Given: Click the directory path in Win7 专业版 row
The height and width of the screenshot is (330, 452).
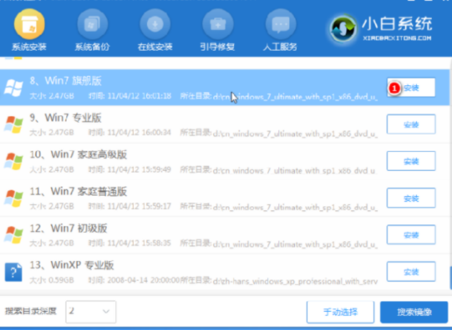Looking at the screenshot, I should (x=295, y=134).
